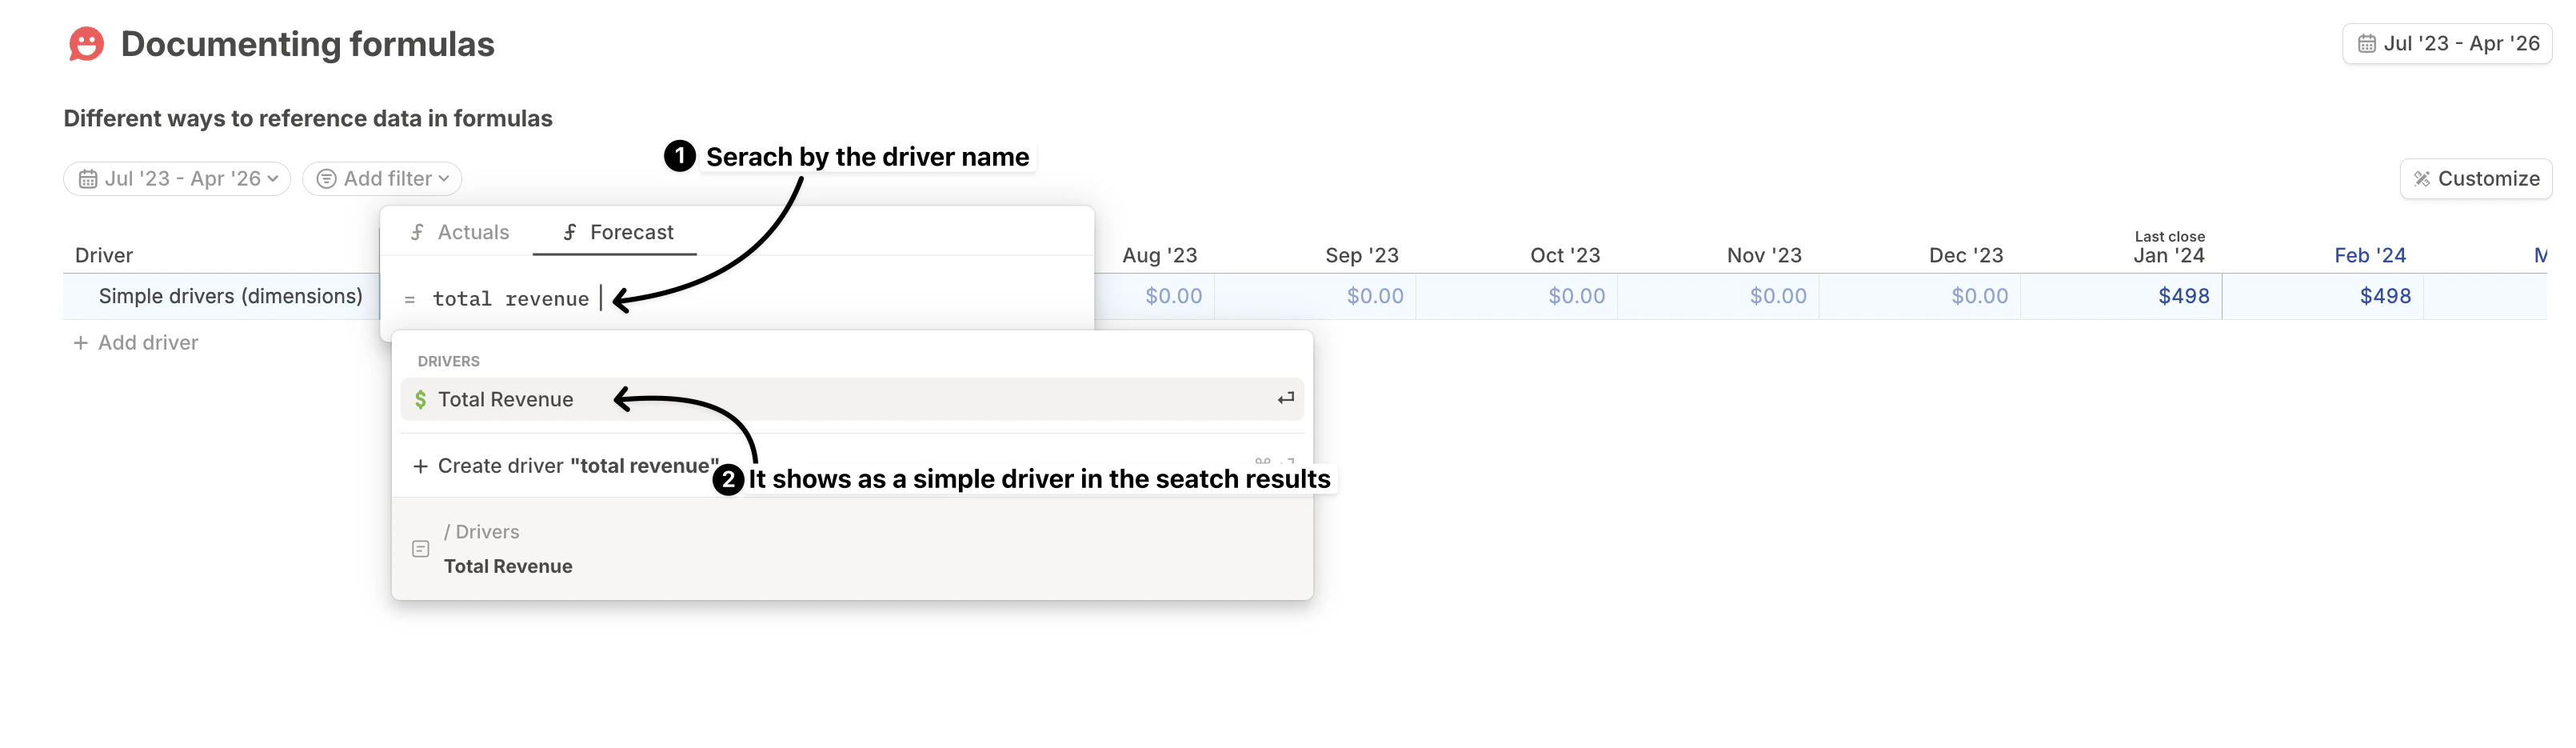Image resolution: width=2576 pixels, height=748 pixels.
Task: Click the plus icon next to Create driver
Action: (x=420, y=466)
